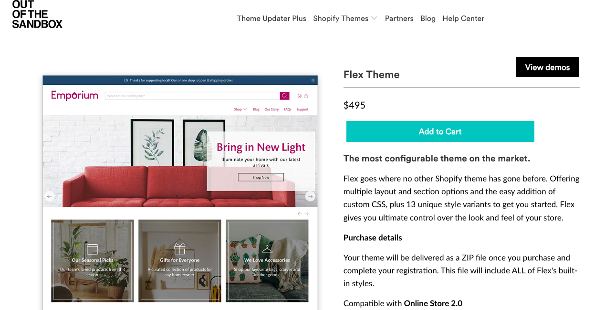The width and height of the screenshot is (605, 310).
Task: Click the search input field in the demo
Action: (191, 96)
